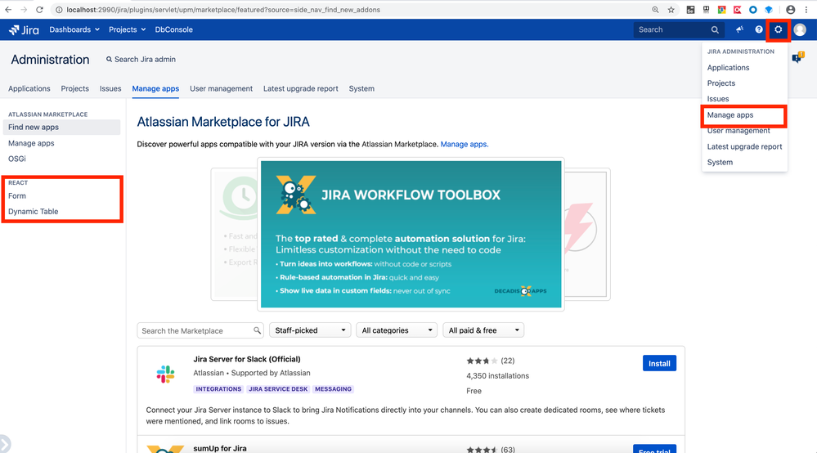Click the INTEGRATIONS category tag

(218, 389)
